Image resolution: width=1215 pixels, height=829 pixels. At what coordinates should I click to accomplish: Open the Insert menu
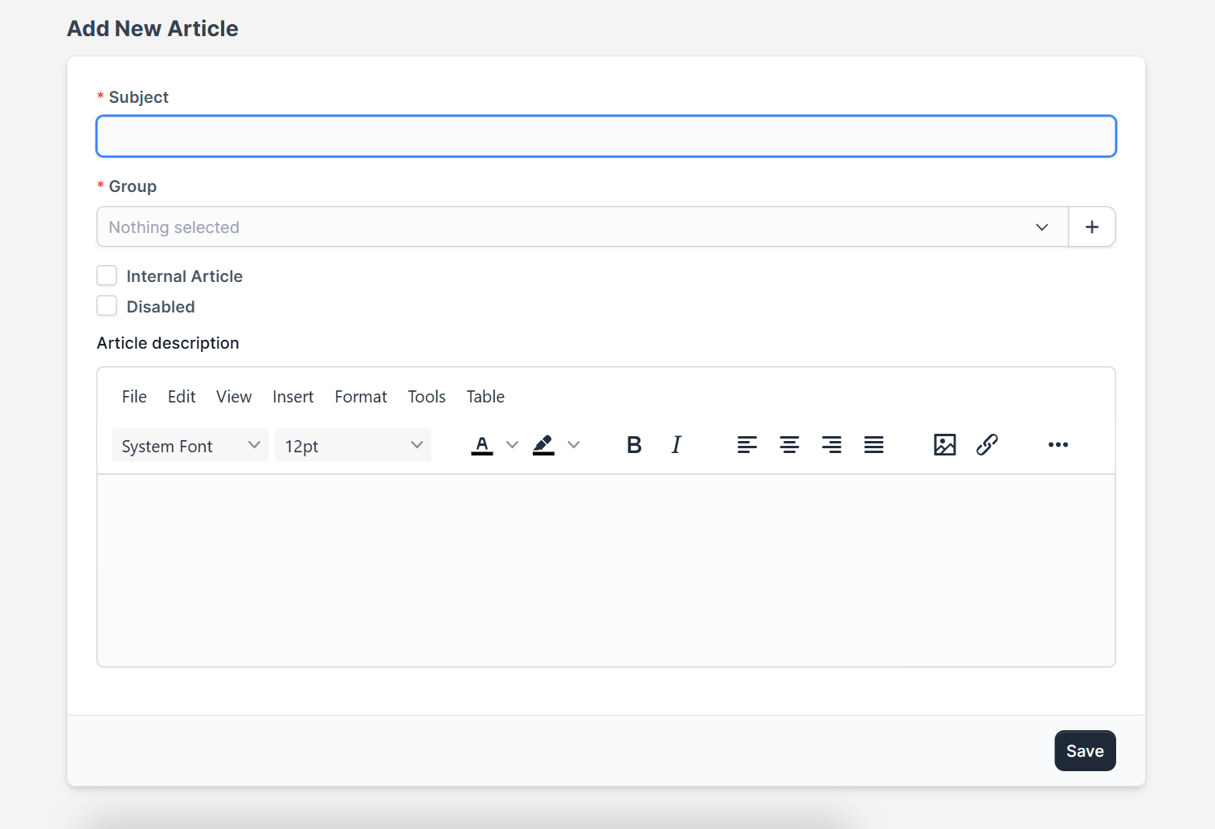293,397
